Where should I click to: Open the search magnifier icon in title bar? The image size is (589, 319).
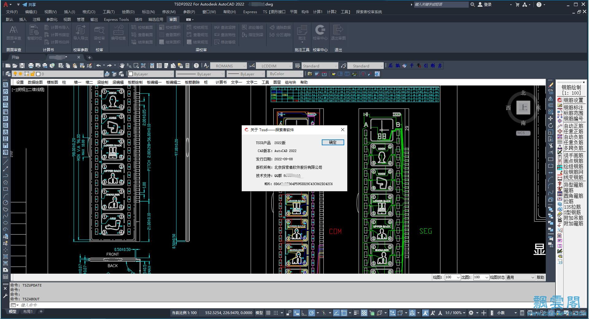473,4
